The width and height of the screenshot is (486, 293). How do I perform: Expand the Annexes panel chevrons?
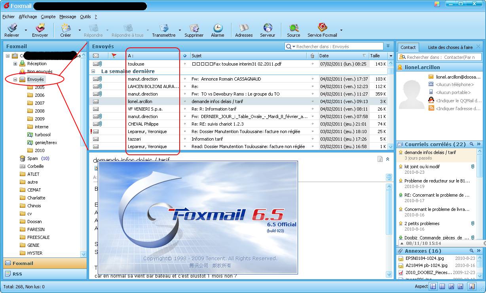478,251
